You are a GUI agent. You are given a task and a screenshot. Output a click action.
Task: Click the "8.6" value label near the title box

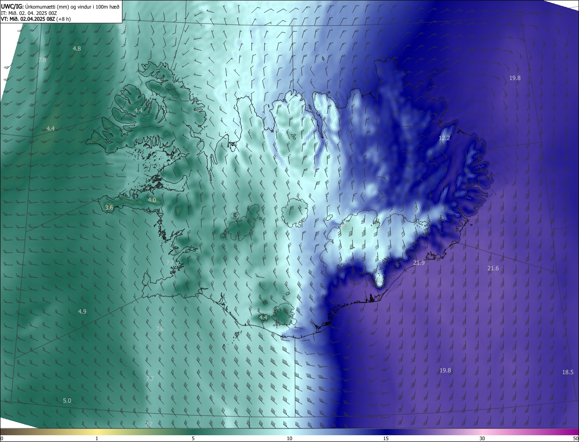click(123, 27)
